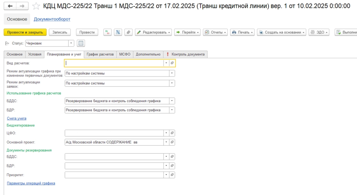Click open button beside Вид расчетов field
Image resolution: width=357 pixels, height=195 pixels.
pyautogui.click(x=172, y=63)
